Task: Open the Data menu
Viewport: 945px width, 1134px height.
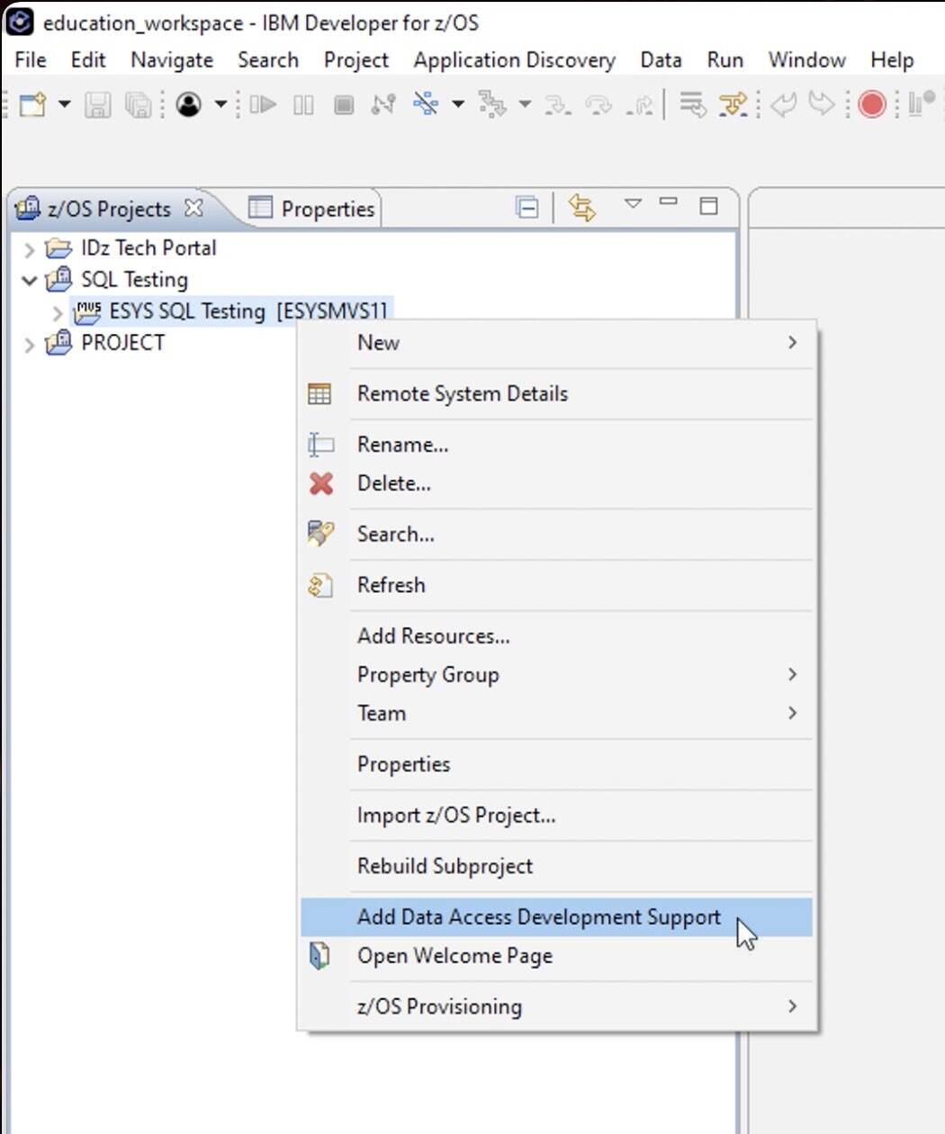Action: click(661, 59)
